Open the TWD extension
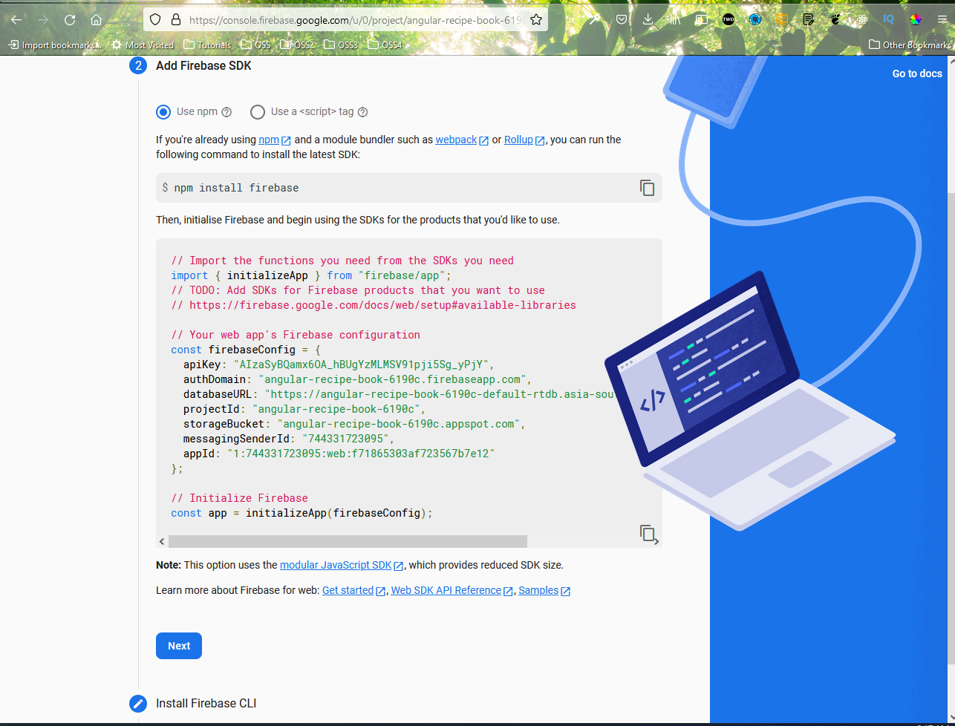This screenshot has height=726, width=955. point(729,20)
